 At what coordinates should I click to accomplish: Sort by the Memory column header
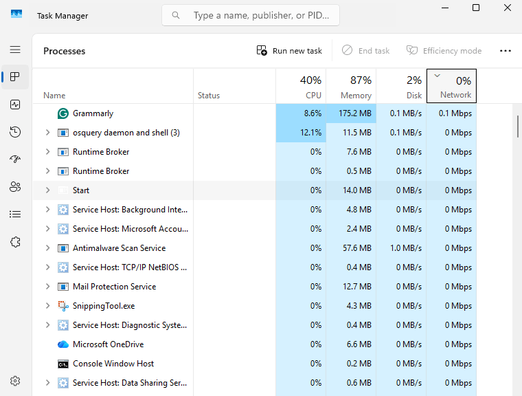coord(351,87)
